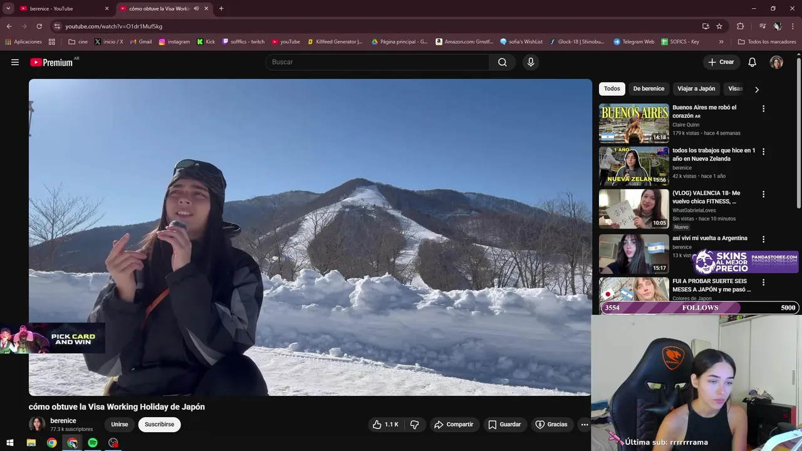802x451 pixels.
Task: Open Todos los marcadores folder
Action: 767,42
